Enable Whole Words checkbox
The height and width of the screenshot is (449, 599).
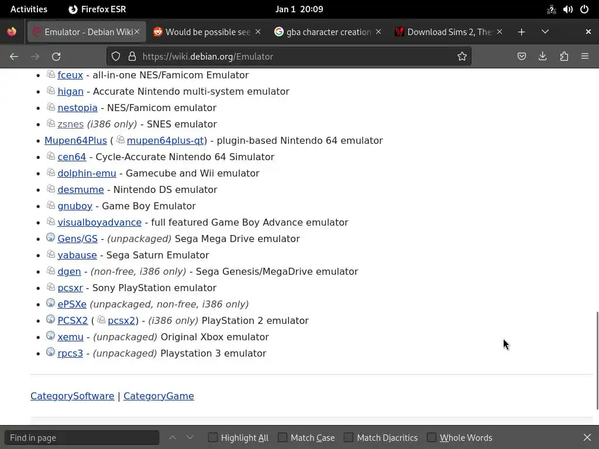click(431, 437)
